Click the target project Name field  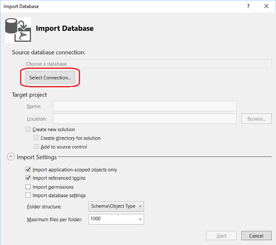coord(144,106)
